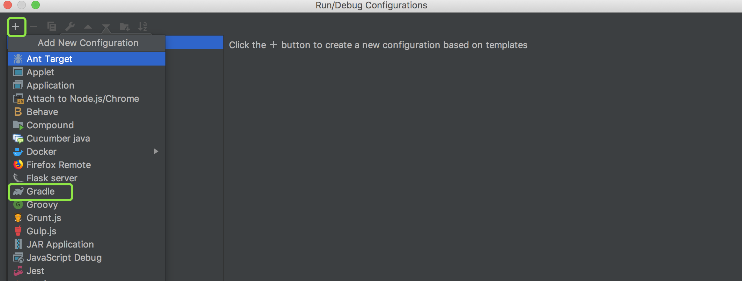Select Ant Target from the list
This screenshot has width=742, height=281.
(x=50, y=59)
